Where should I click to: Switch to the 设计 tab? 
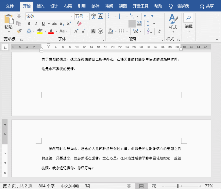[54, 6]
